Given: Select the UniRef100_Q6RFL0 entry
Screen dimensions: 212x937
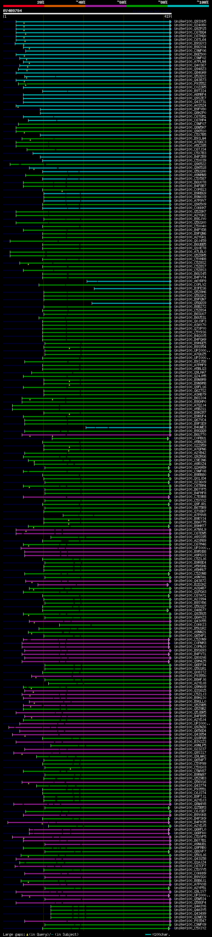Looking at the screenshot, I should pyautogui.click(x=190, y=830).
